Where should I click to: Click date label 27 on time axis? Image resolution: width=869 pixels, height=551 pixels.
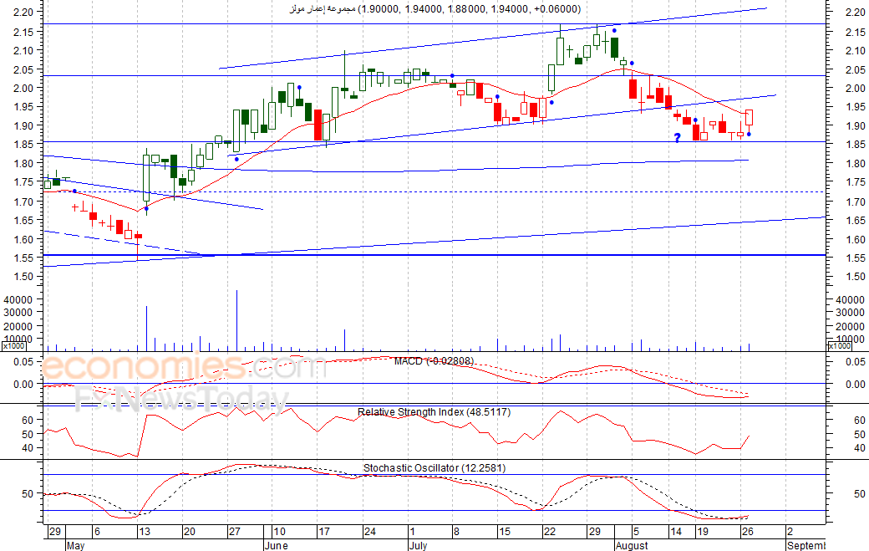(235, 532)
